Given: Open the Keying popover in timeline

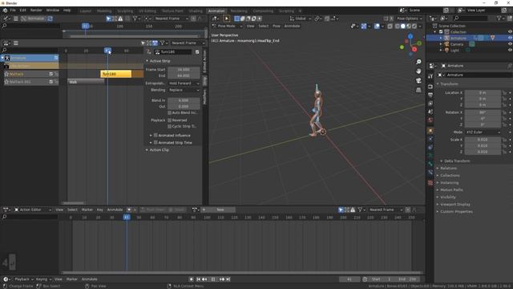Looking at the screenshot, I should click(x=43, y=279).
